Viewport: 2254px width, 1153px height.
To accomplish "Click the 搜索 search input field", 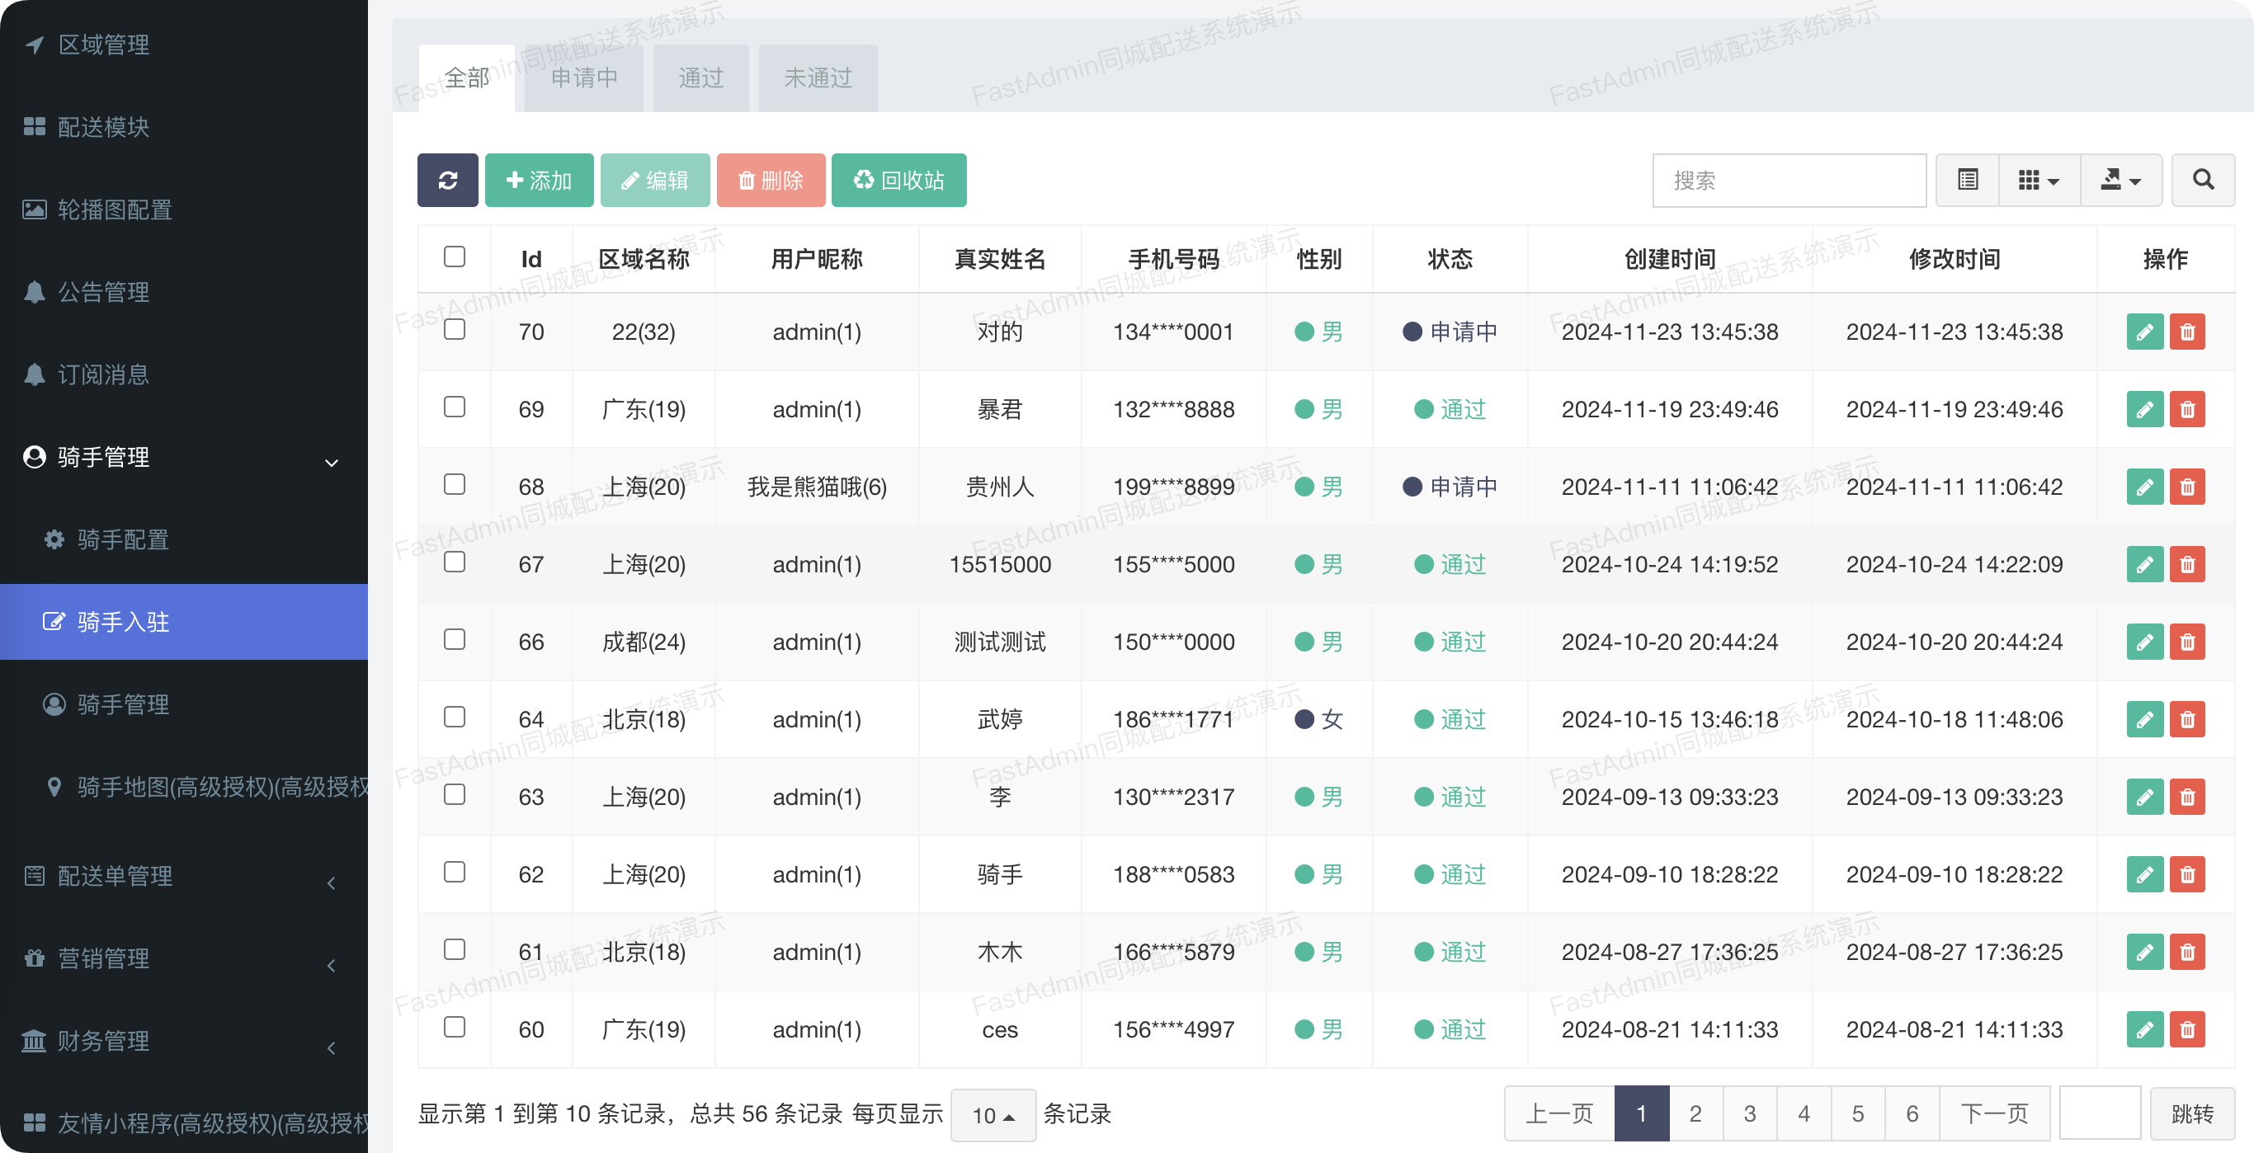I will coord(1788,181).
